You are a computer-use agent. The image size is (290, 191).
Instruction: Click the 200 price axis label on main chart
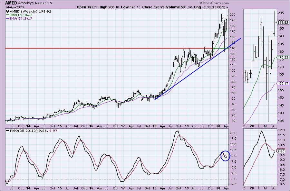[232, 14]
